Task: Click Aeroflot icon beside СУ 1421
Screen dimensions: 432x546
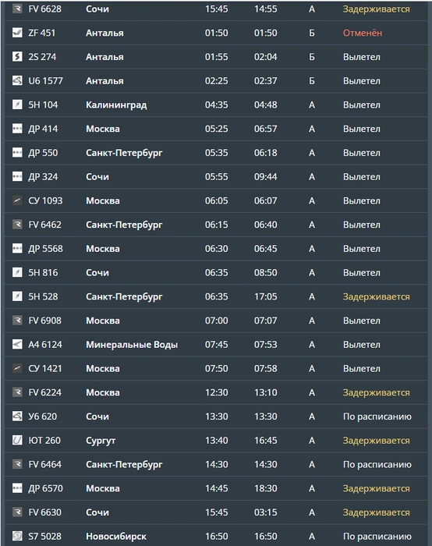Action: (x=17, y=368)
